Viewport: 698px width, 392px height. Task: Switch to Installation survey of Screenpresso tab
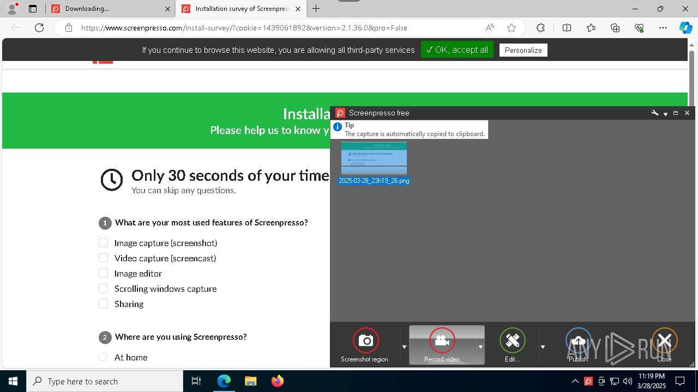point(242,9)
